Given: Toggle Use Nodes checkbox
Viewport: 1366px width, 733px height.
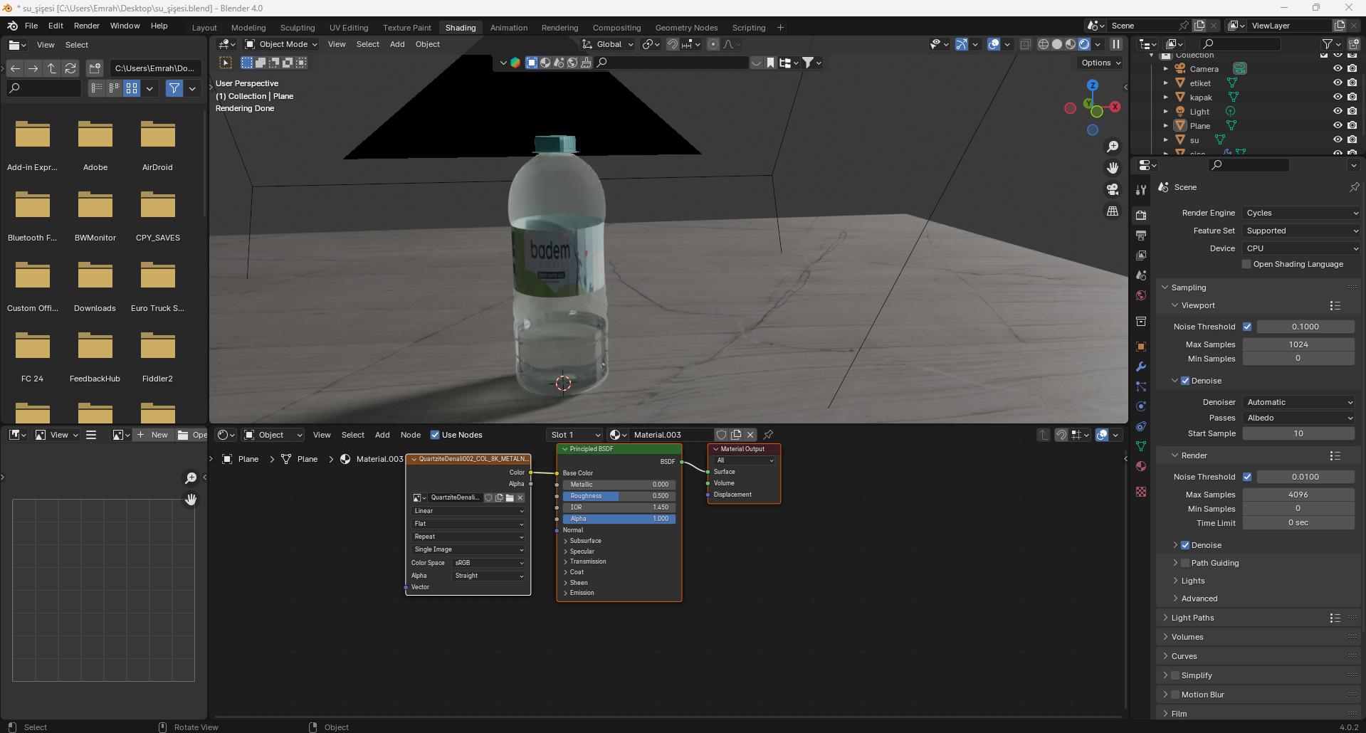Looking at the screenshot, I should tap(435, 435).
